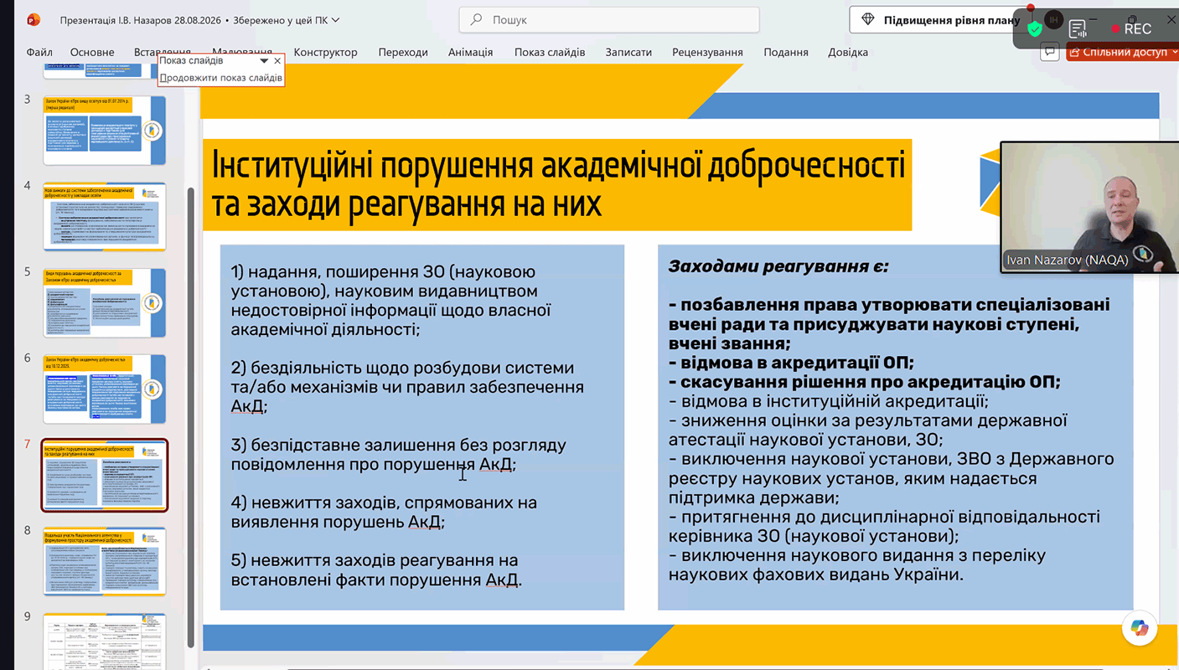This screenshot has height=670, width=1179.
Task: Open the IH participant avatar
Action: pos(1054,19)
